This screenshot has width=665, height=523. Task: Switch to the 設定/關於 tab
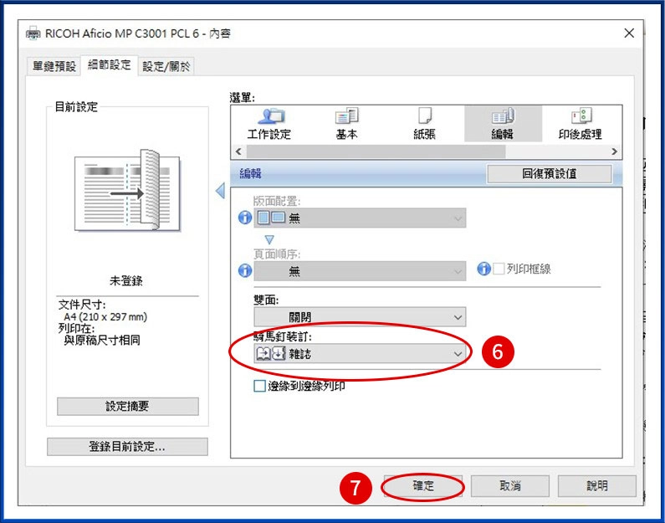[x=166, y=66]
